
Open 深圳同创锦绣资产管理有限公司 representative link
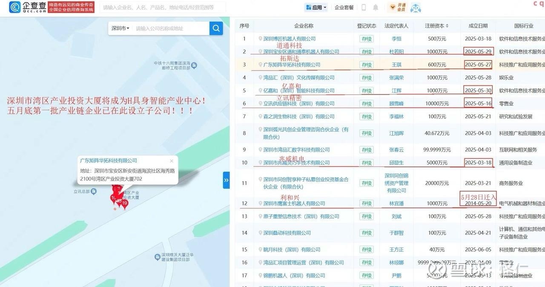click(396, 183)
